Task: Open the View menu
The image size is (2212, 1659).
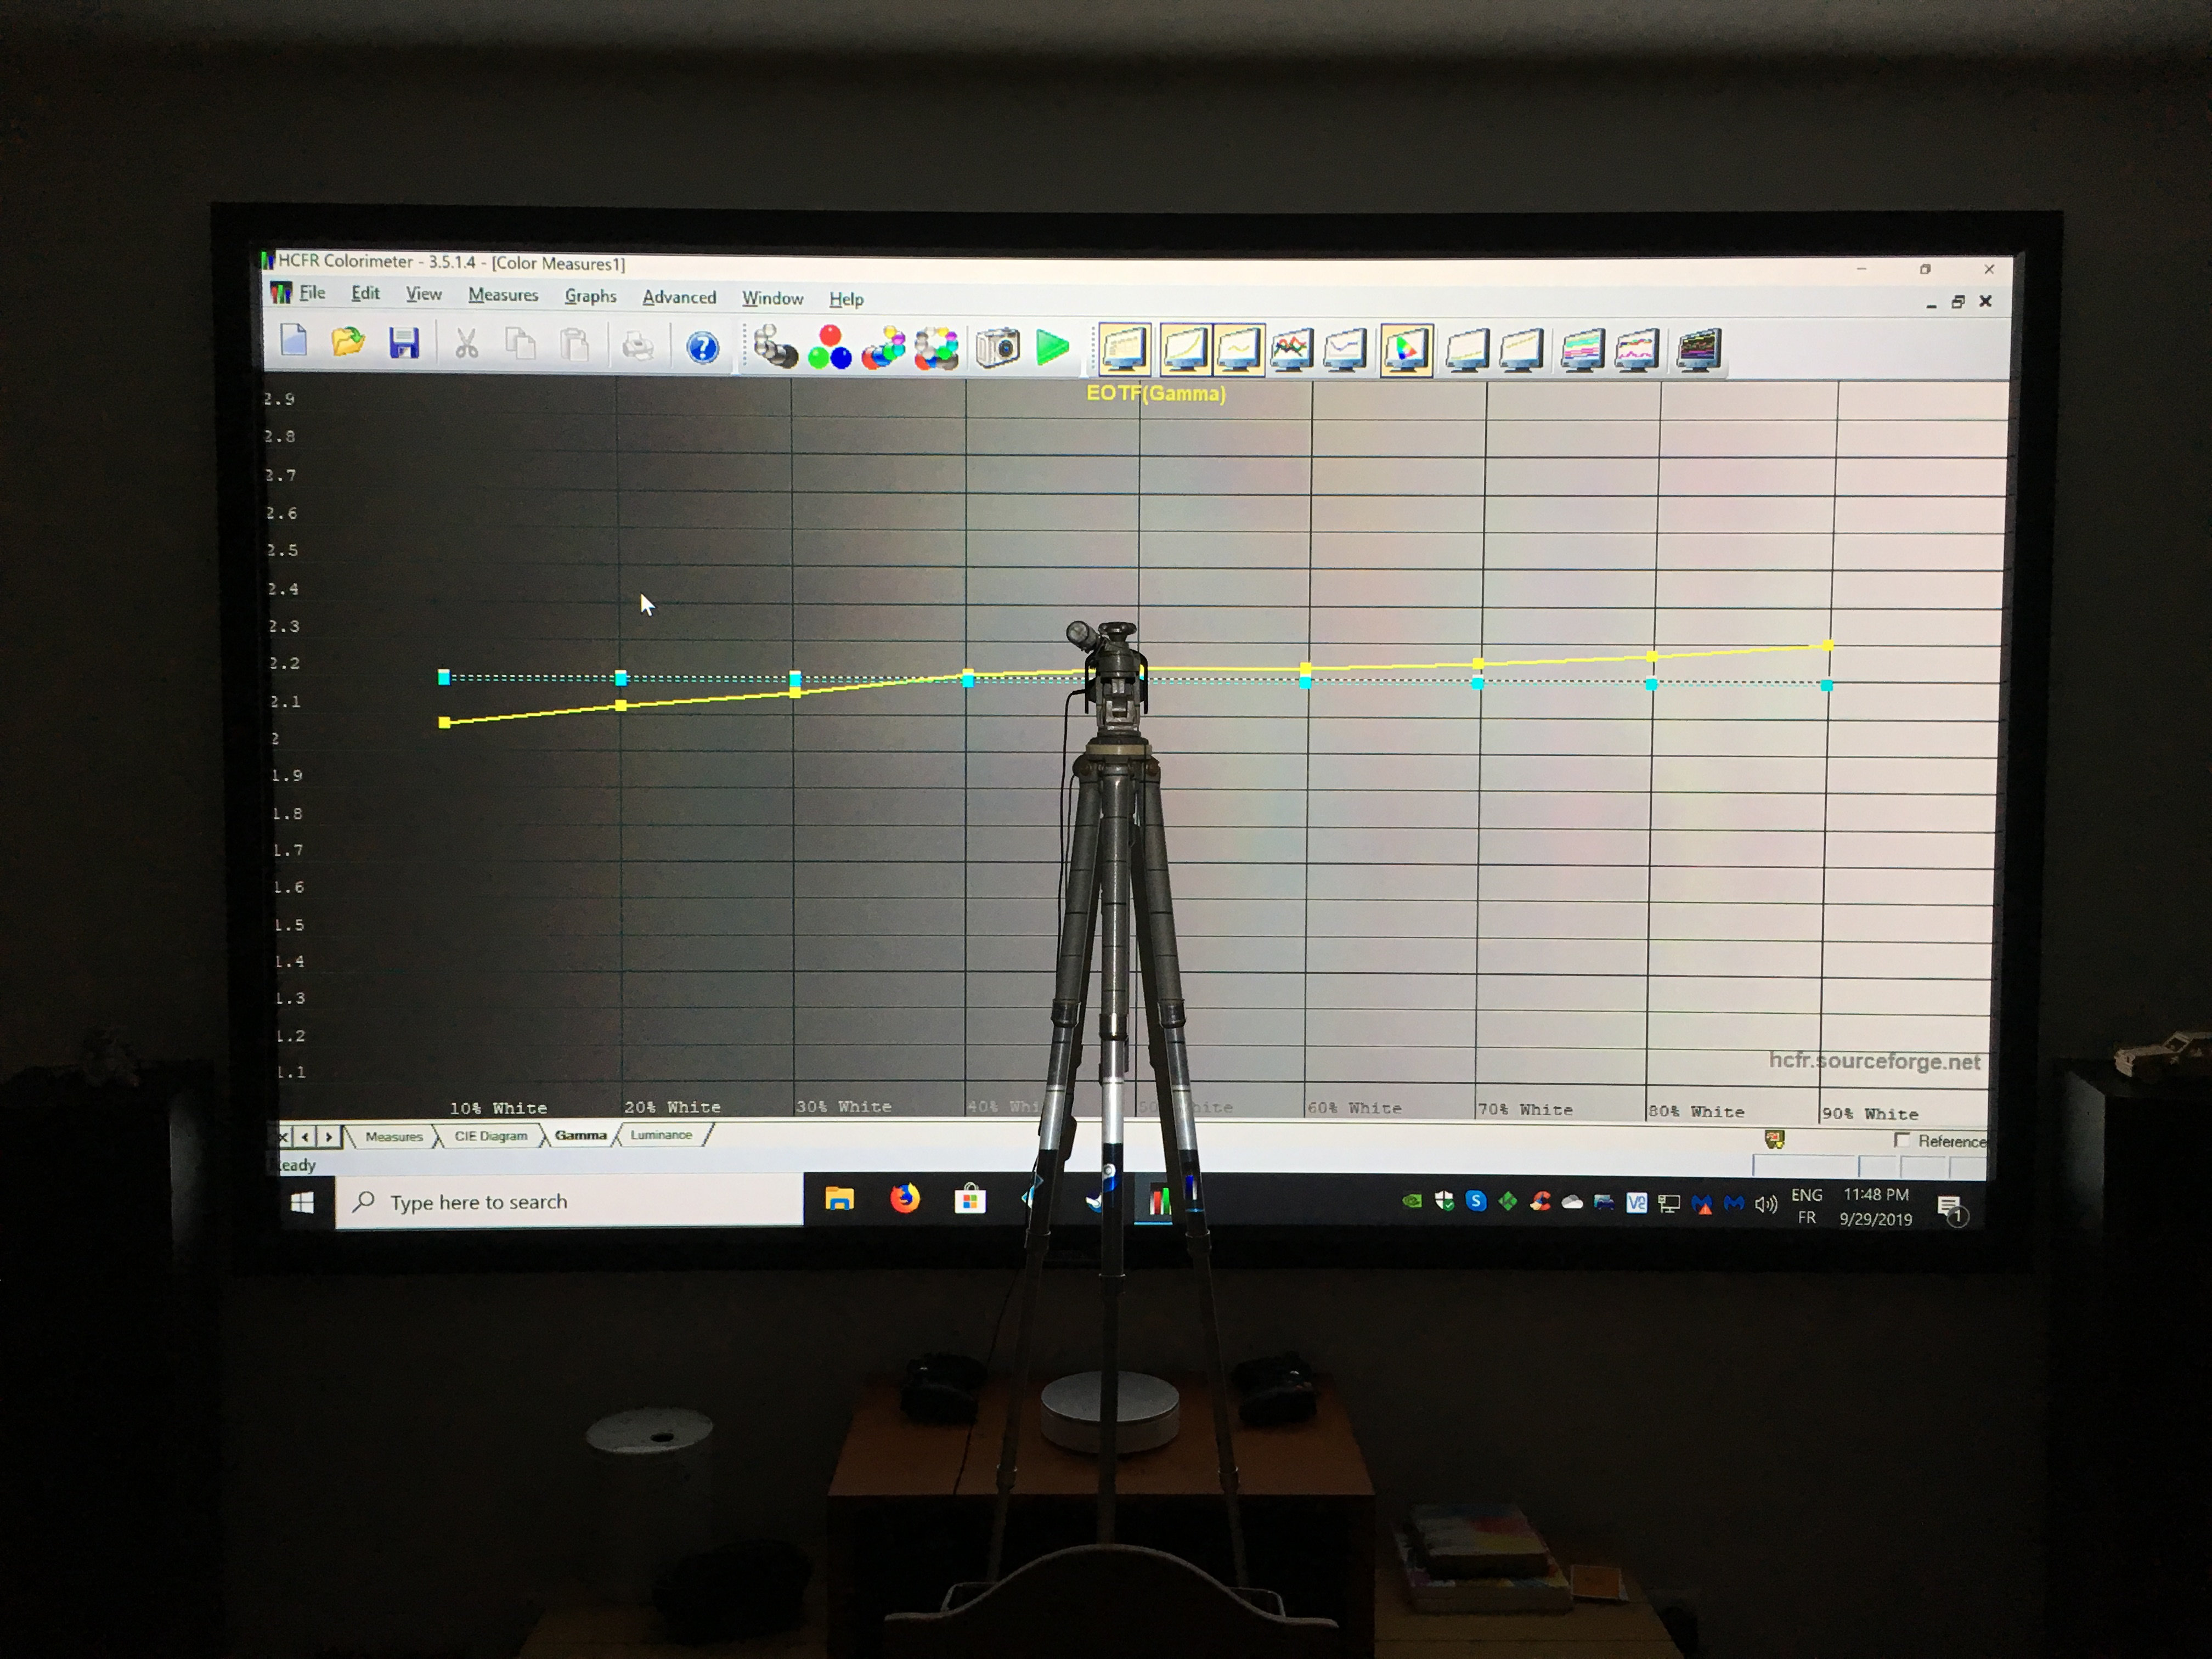Action: coord(424,294)
